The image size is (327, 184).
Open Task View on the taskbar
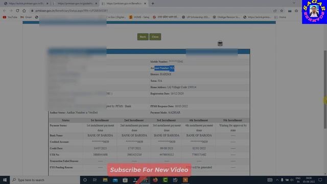[x=95, y=180]
